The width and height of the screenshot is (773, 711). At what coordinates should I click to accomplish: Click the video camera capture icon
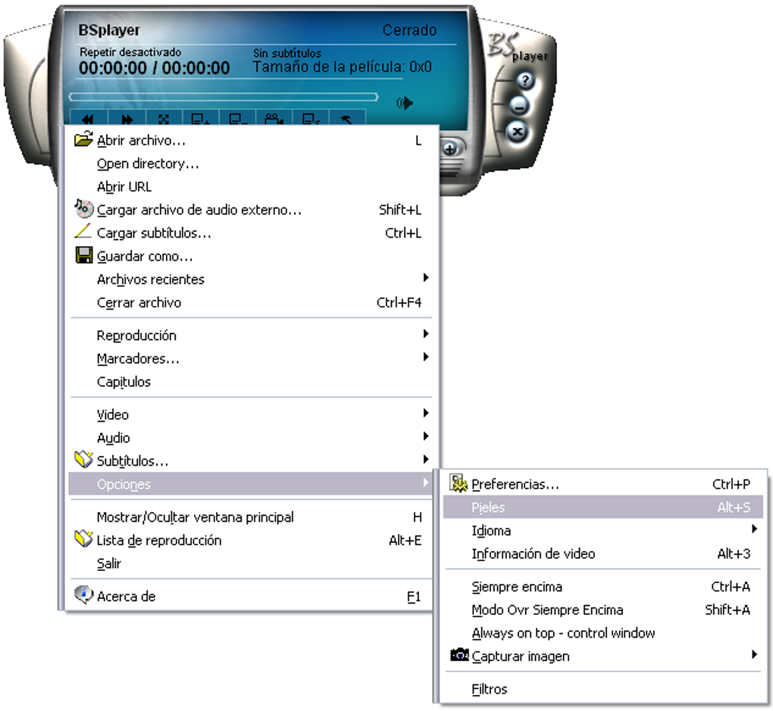[274, 118]
